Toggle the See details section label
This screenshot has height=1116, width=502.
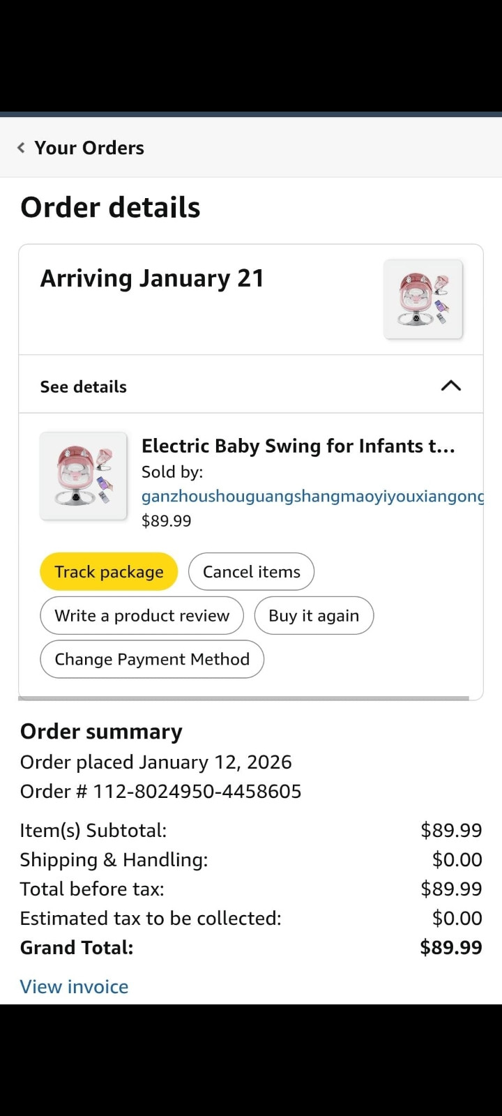pos(84,387)
